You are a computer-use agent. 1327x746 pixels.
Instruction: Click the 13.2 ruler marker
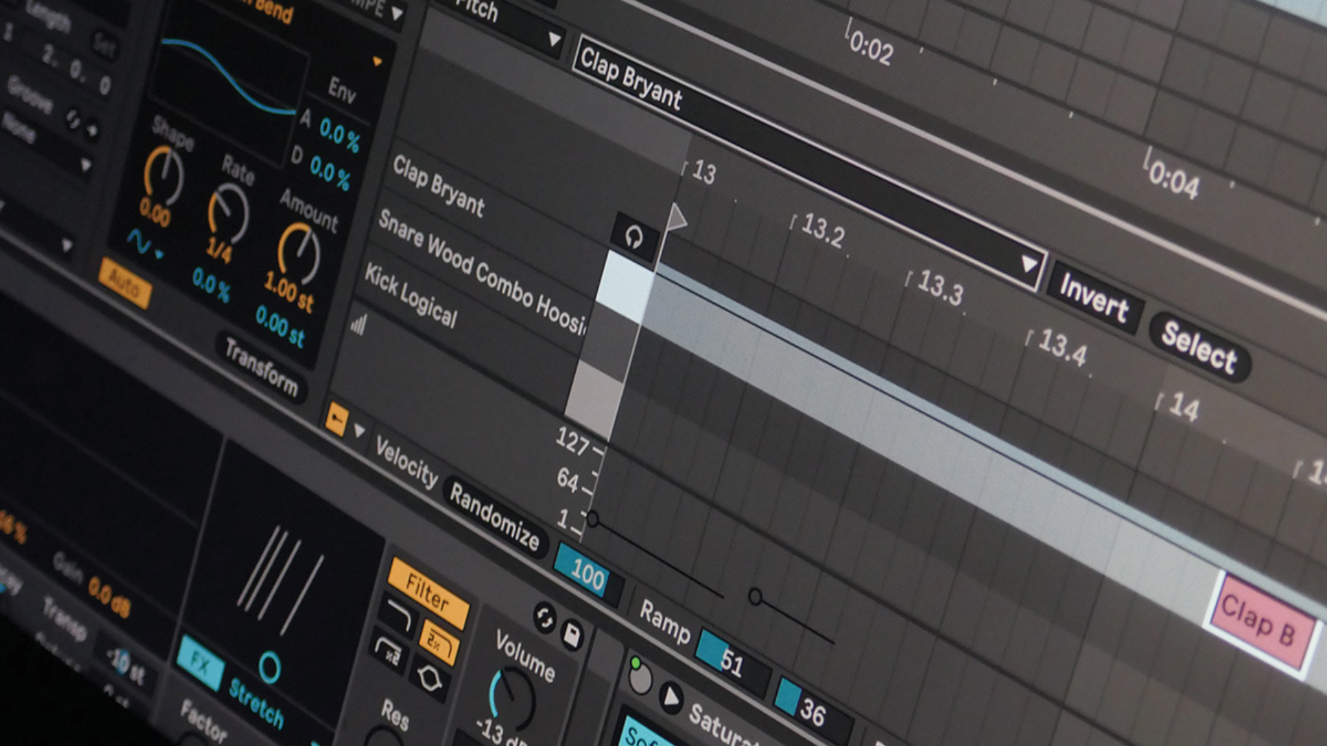point(822,229)
